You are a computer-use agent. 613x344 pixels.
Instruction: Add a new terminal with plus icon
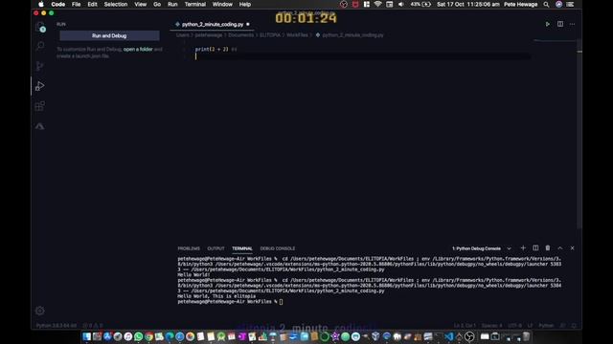[523, 248]
